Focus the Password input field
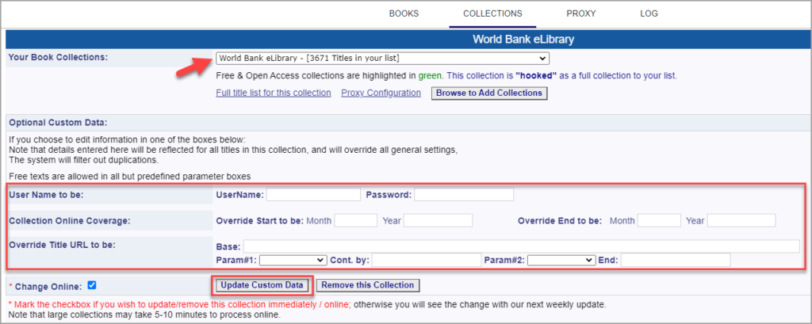 (x=464, y=195)
